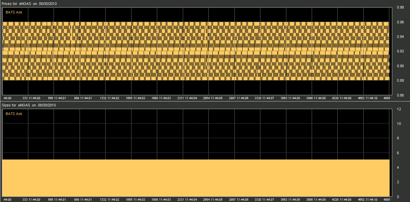The height and width of the screenshot is (202, 410).
Task: Click the 2 label on Sizes axis
Action: click(x=398, y=182)
